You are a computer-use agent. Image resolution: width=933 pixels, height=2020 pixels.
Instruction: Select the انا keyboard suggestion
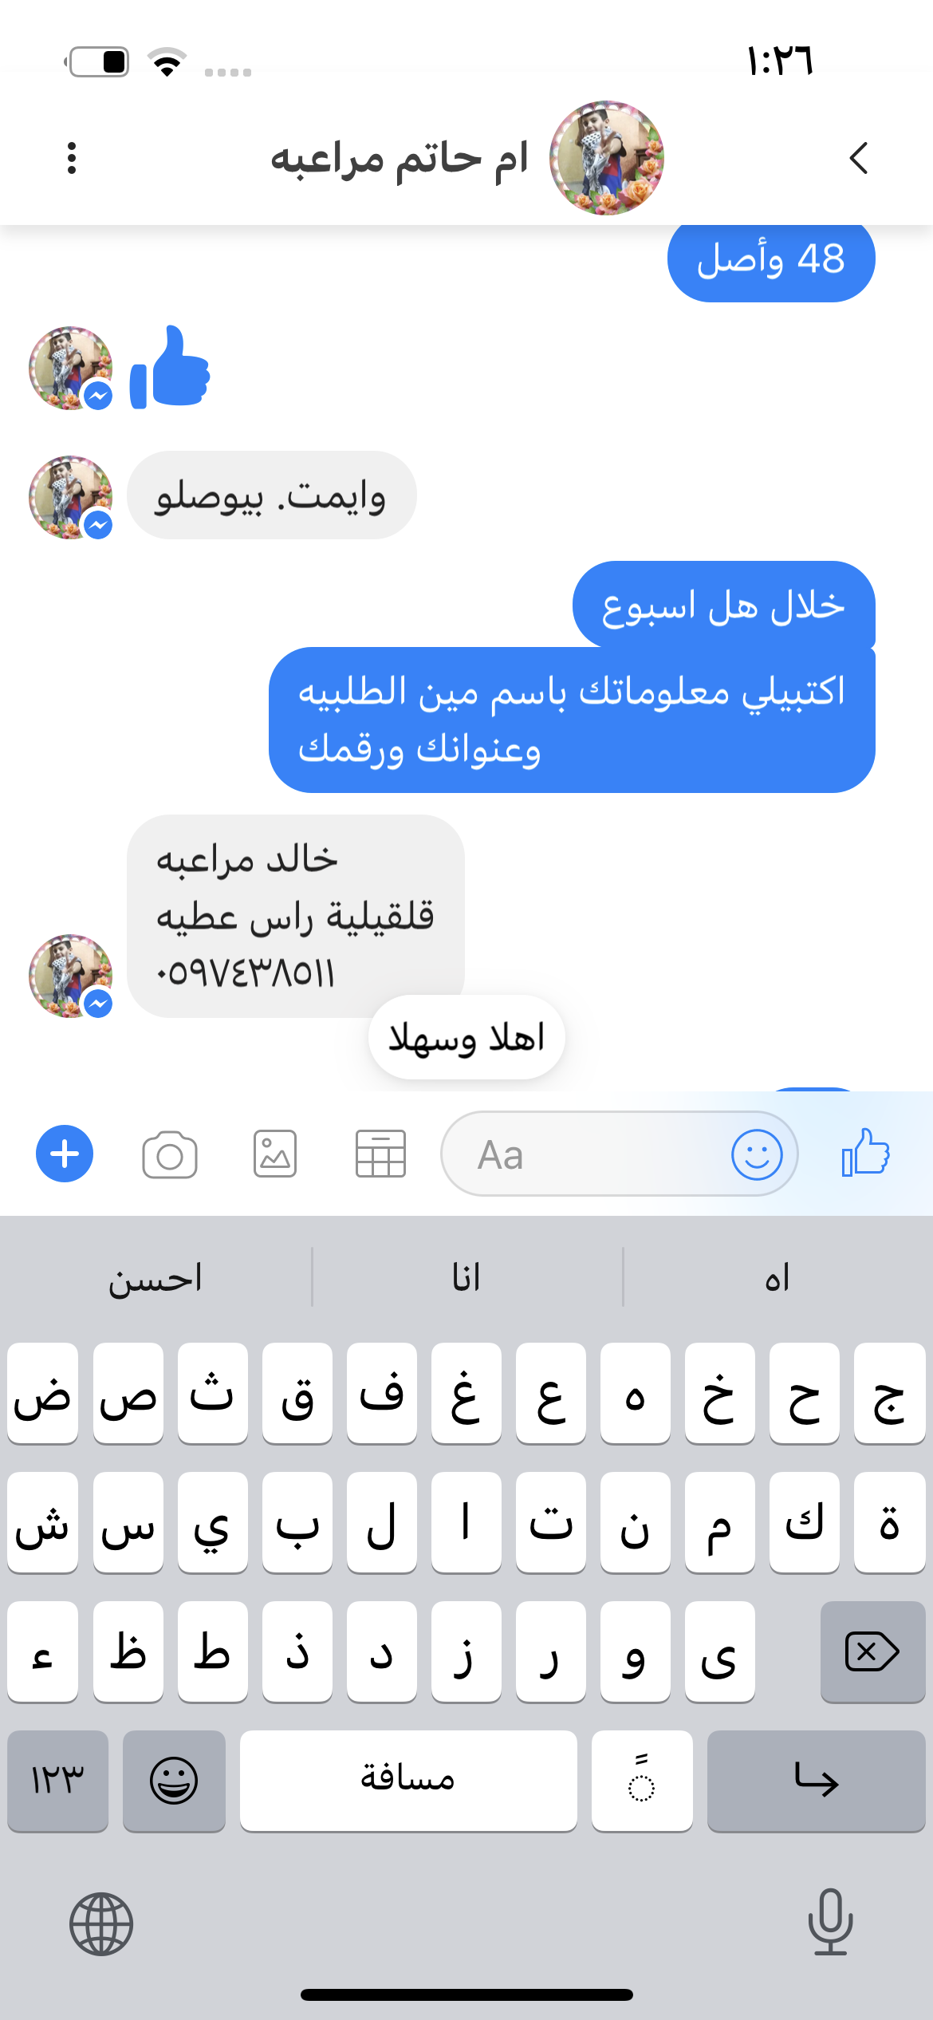(467, 1278)
